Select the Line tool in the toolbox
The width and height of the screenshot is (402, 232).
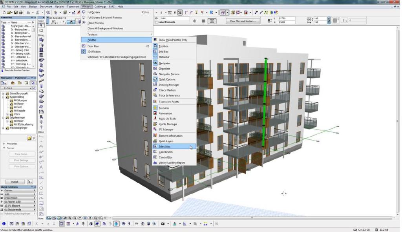click(41, 183)
